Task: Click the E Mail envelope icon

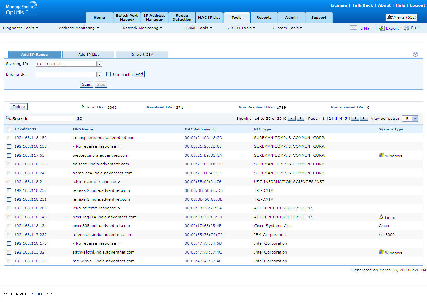Action: 354,28
